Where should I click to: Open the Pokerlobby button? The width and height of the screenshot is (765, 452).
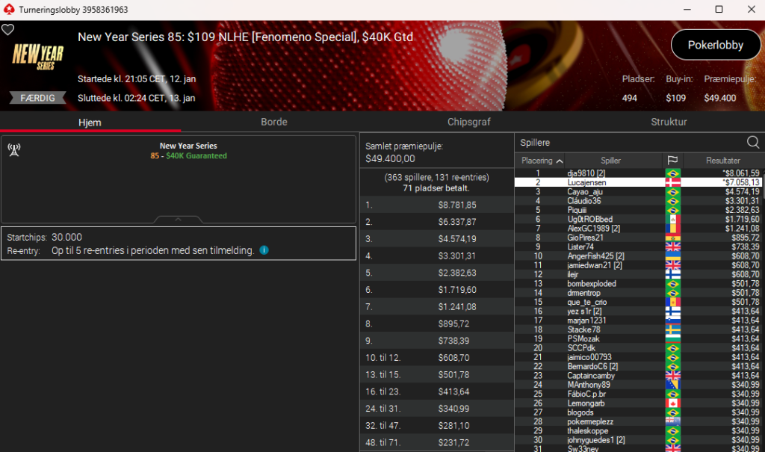click(715, 45)
